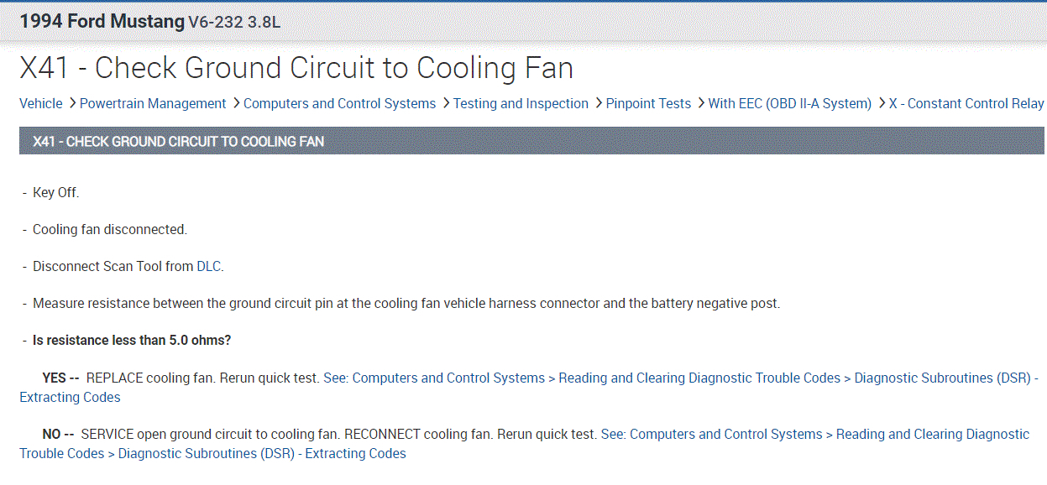The width and height of the screenshot is (1047, 485).
Task: Click the 1994 Ford Mustang title
Action: (x=101, y=21)
